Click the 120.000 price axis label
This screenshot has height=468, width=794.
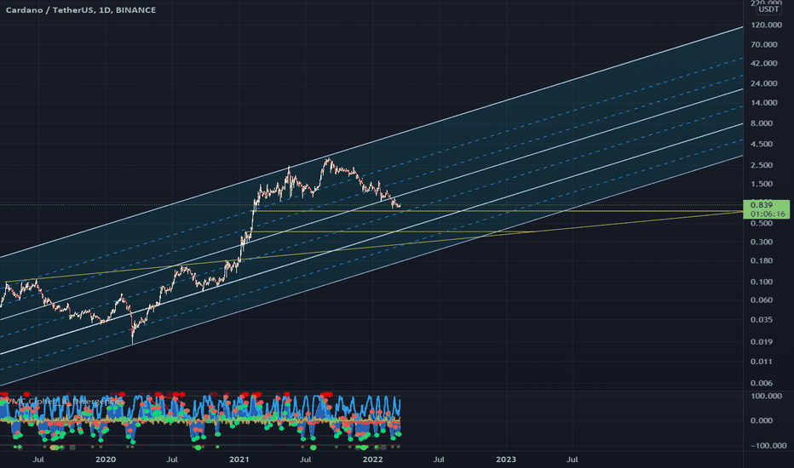pyautogui.click(x=767, y=25)
